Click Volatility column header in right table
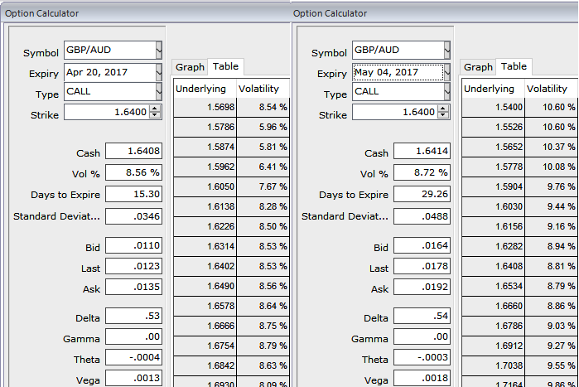 point(551,89)
